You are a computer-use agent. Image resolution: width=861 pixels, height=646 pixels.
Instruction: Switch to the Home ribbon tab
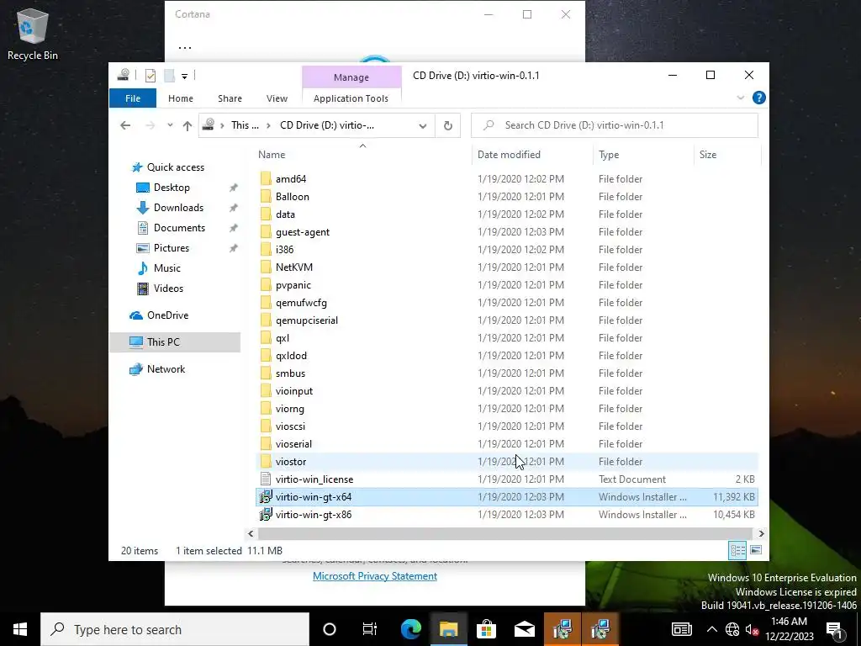point(181,98)
